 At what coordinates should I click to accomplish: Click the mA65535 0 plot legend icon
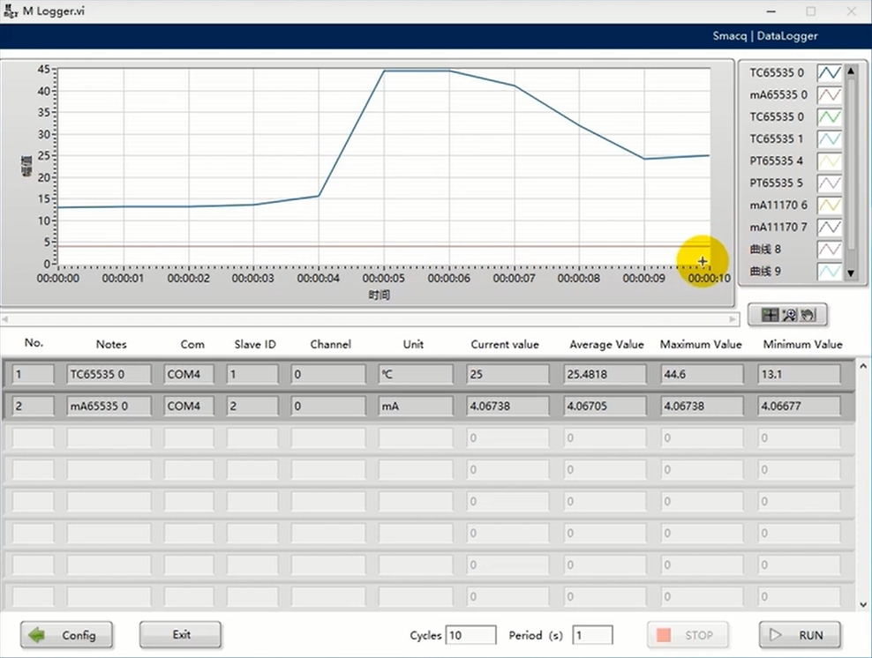(829, 94)
